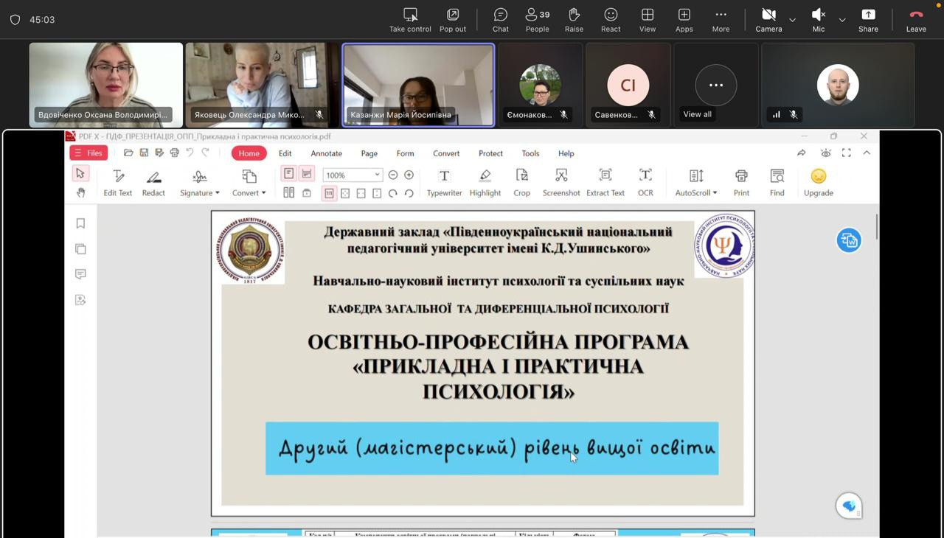Open the Form tab
The image size is (944, 538).
[x=405, y=153]
